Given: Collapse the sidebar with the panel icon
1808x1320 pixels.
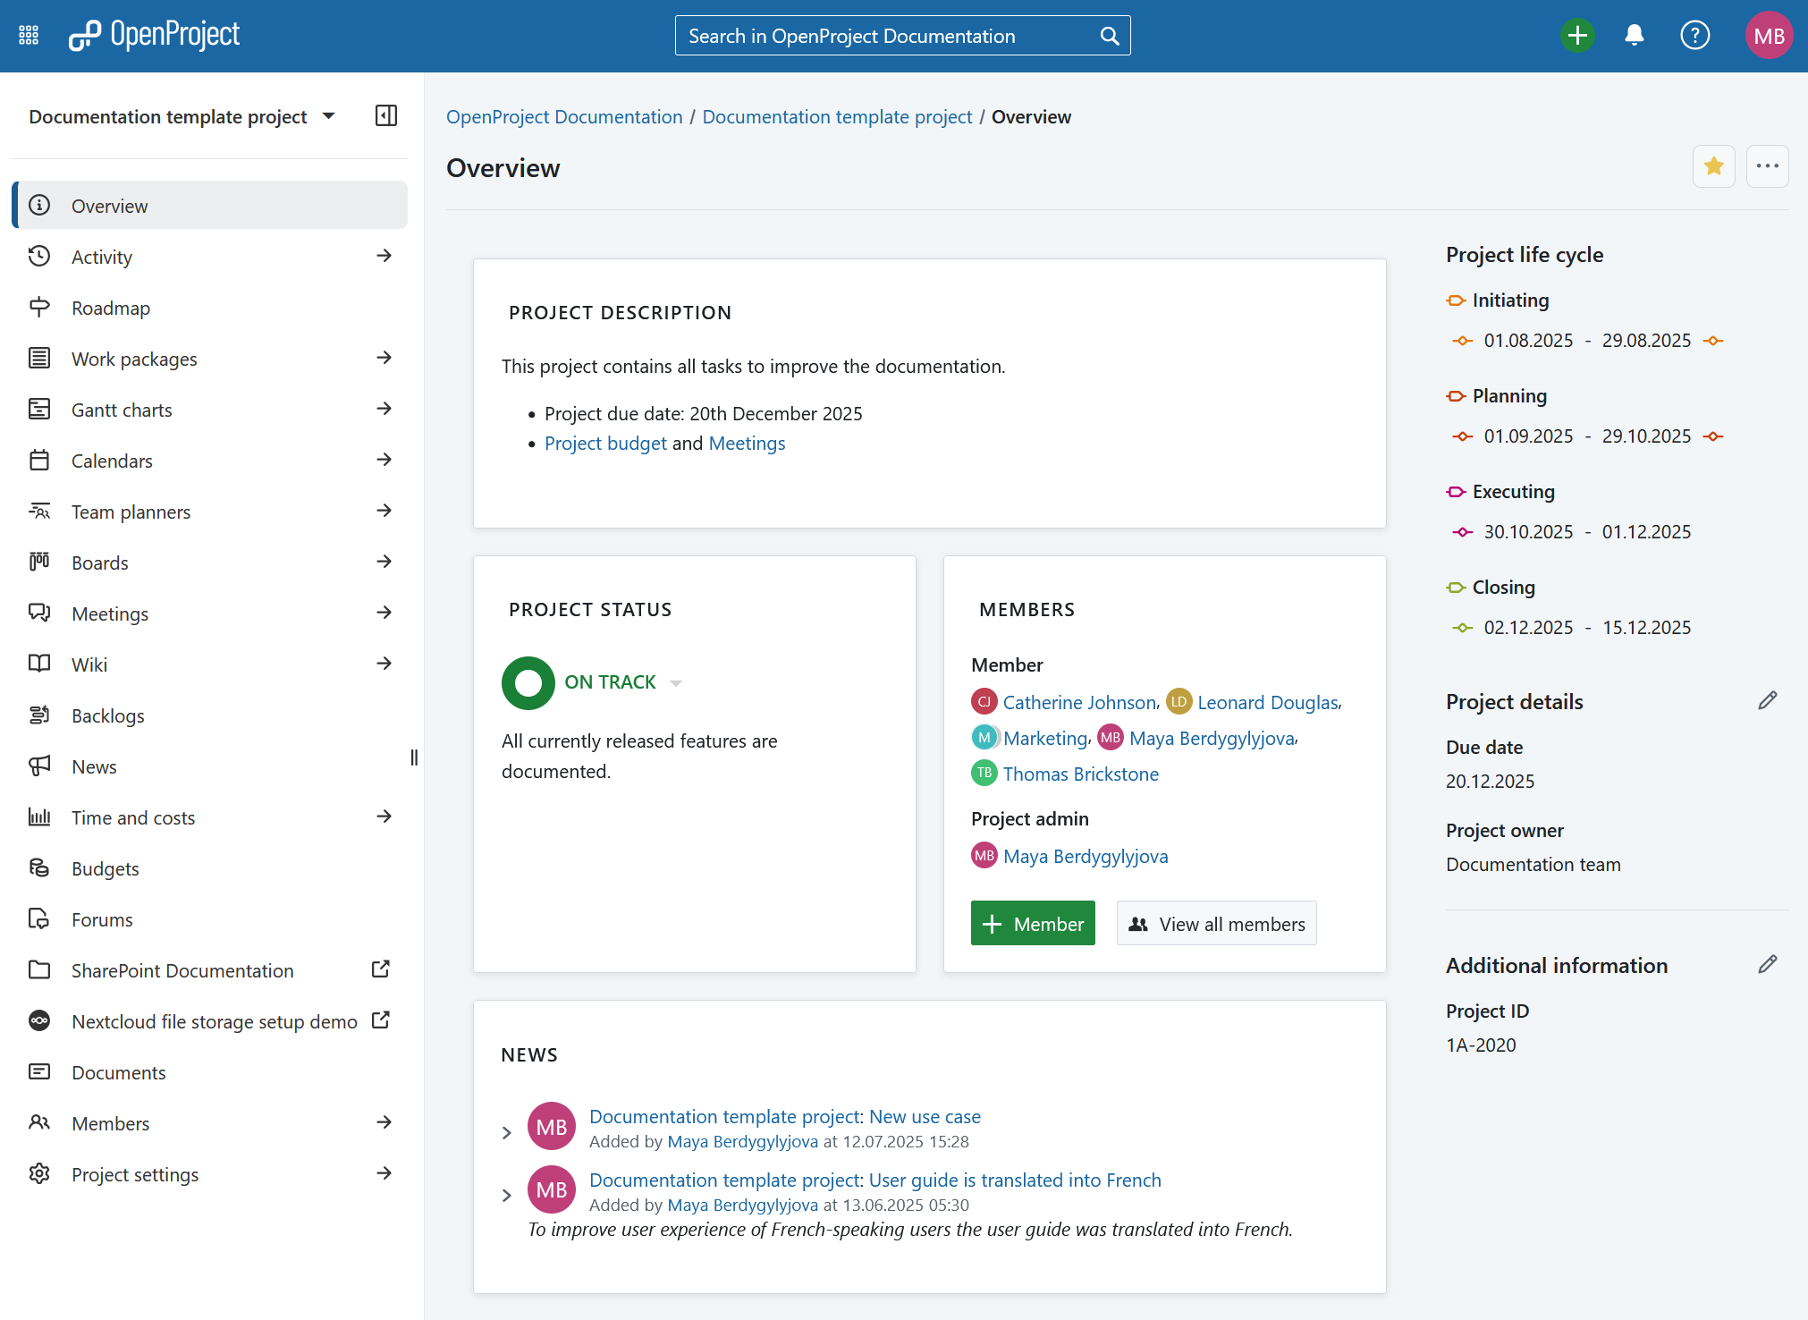Looking at the screenshot, I should click(x=386, y=116).
